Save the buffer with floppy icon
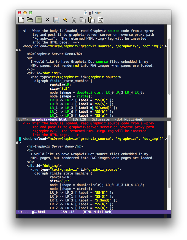 click(x=56, y=20)
